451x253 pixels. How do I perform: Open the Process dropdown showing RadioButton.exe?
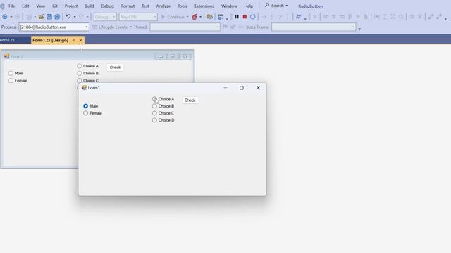[x=54, y=27]
